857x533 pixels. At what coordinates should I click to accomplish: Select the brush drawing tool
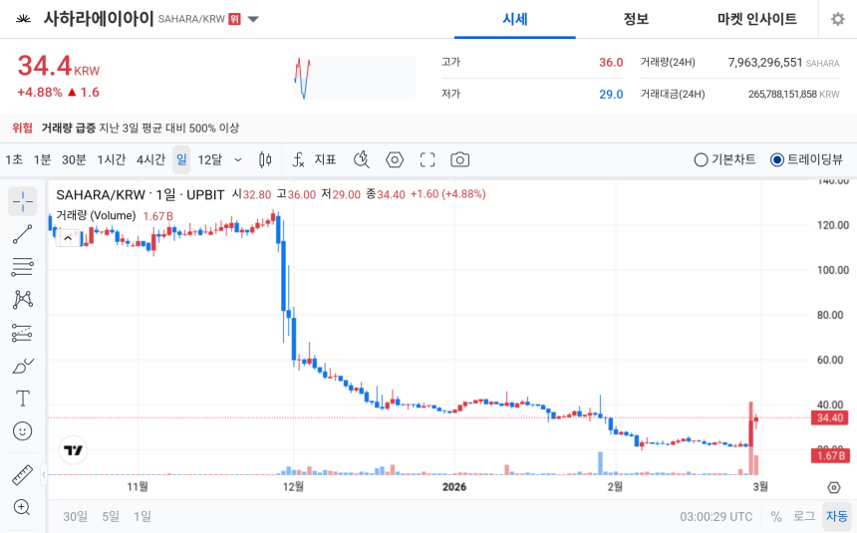click(22, 366)
